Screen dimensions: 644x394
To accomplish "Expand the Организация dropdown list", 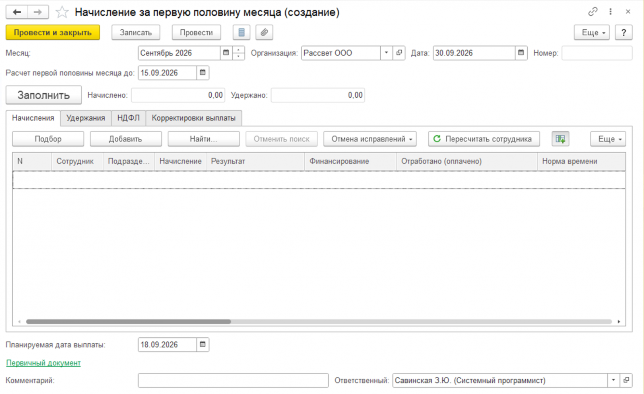I will coord(386,53).
